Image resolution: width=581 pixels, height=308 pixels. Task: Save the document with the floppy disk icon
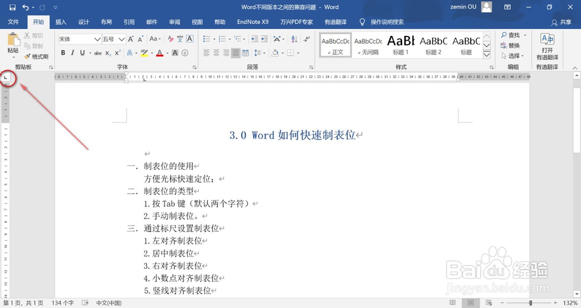(x=12, y=7)
